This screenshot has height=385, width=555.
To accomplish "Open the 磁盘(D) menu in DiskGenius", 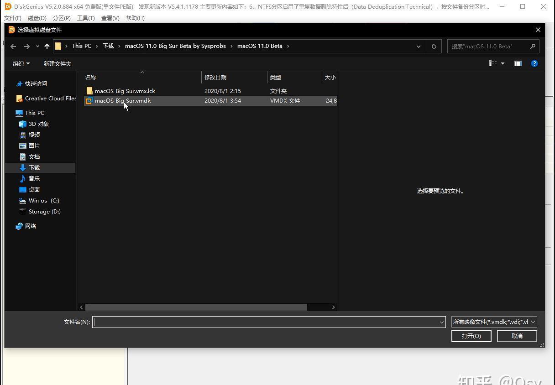I will 37,18.
